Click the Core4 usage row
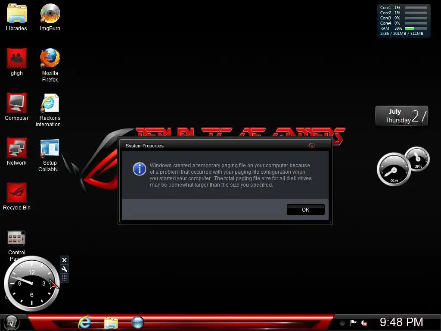This screenshot has height=331, width=441. 403,23
